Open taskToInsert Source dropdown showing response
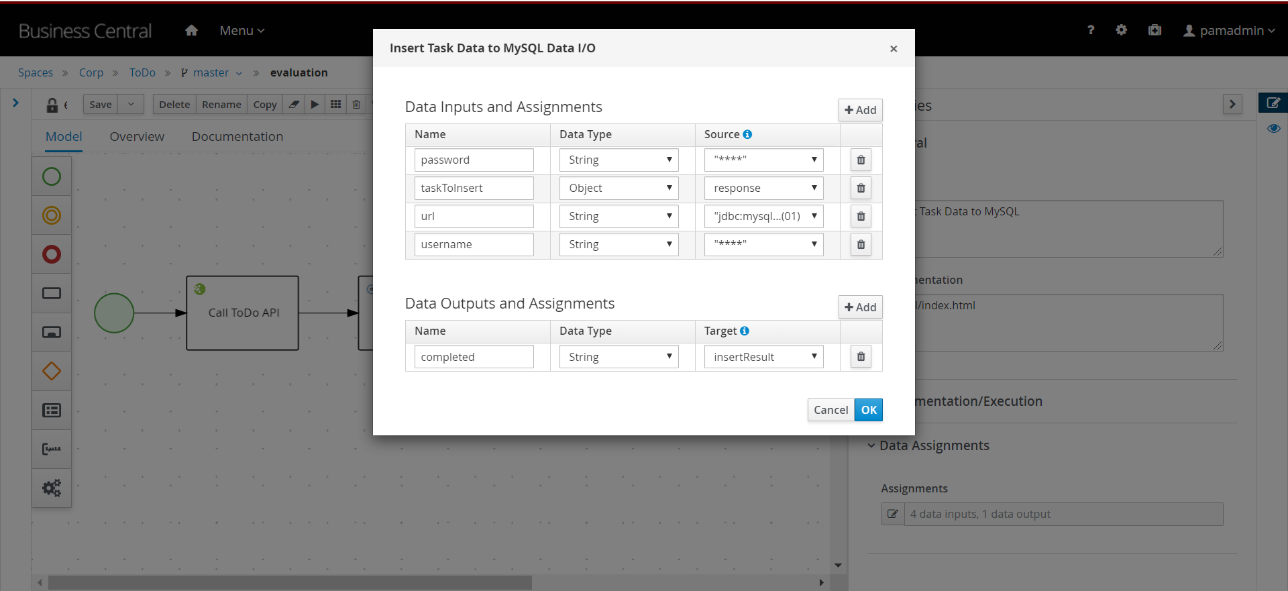 coord(763,189)
